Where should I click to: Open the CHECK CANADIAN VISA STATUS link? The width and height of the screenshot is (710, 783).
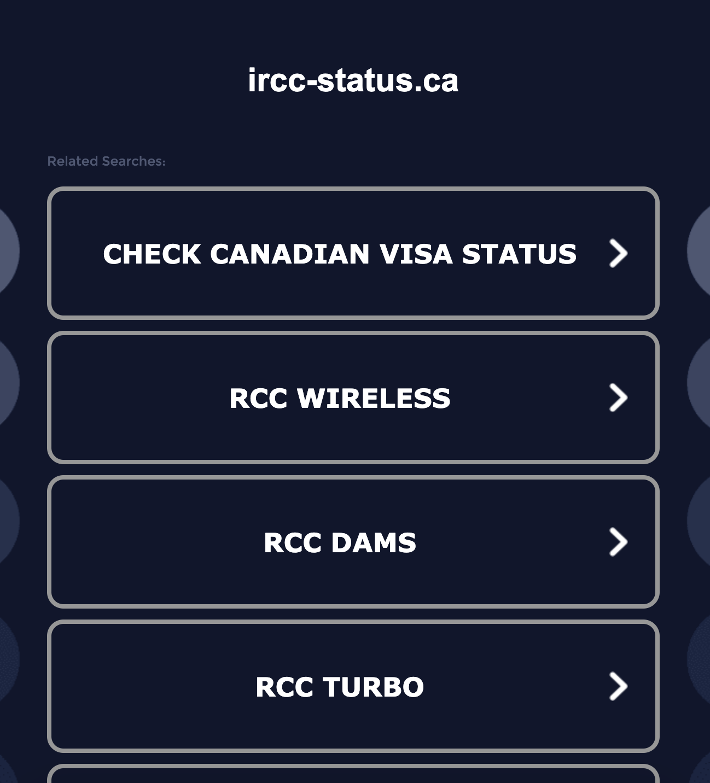[x=339, y=253]
